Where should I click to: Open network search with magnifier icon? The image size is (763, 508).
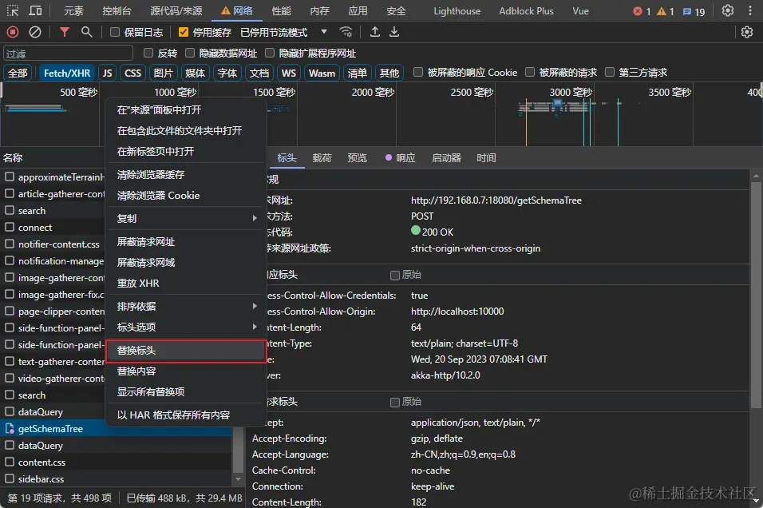coord(86,32)
